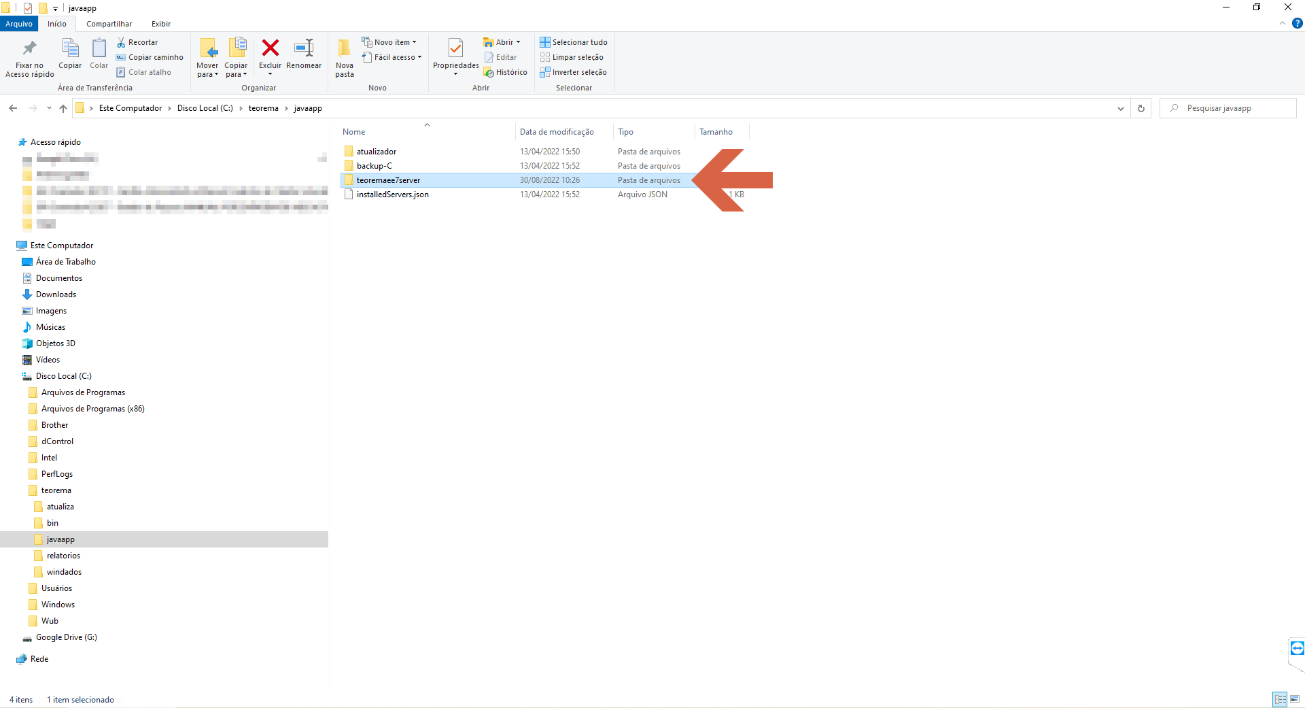Click Disco Local (C:) in breadcrumb
Viewport: 1305px width, 708px height.
pos(205,108)
